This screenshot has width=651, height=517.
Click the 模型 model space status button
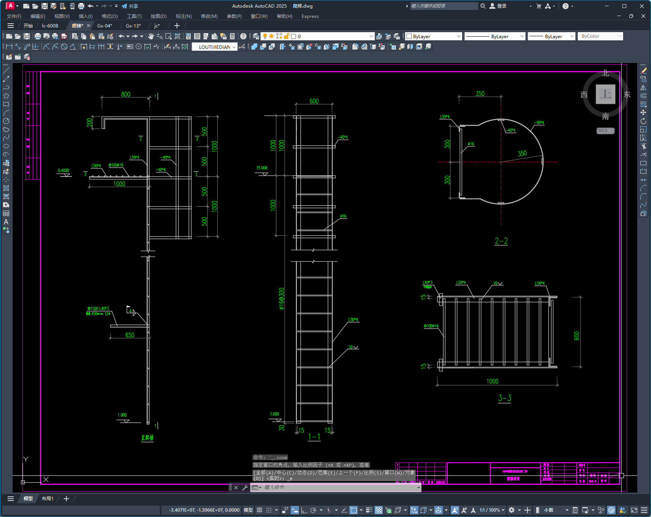248,510
